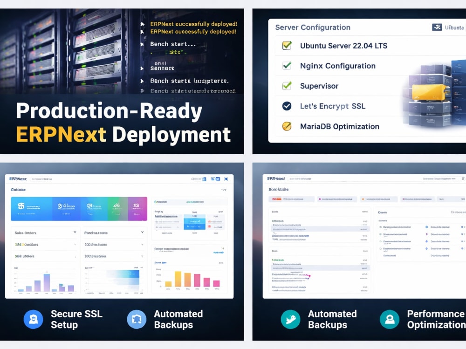Select the filter pill with the orange dot
The image size is (466, 349).
[378, 199]
